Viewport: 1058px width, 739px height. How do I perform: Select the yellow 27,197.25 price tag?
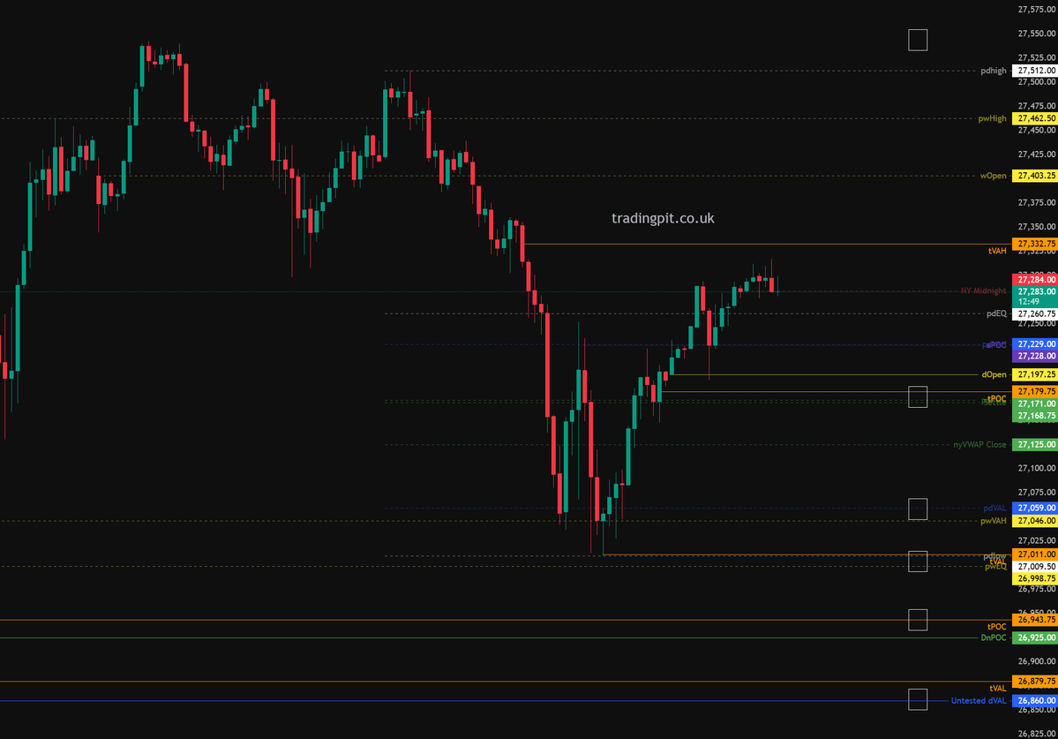coord(1035,374)
